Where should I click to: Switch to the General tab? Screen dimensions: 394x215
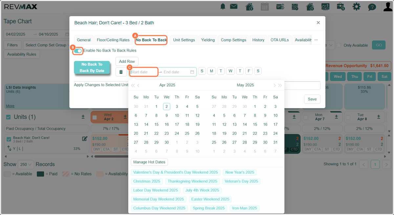pyautogui.click(x=84, y=40)
